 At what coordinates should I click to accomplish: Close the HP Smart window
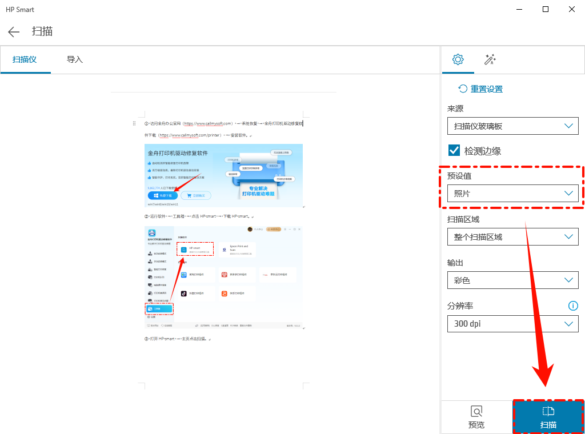point(571,9)
